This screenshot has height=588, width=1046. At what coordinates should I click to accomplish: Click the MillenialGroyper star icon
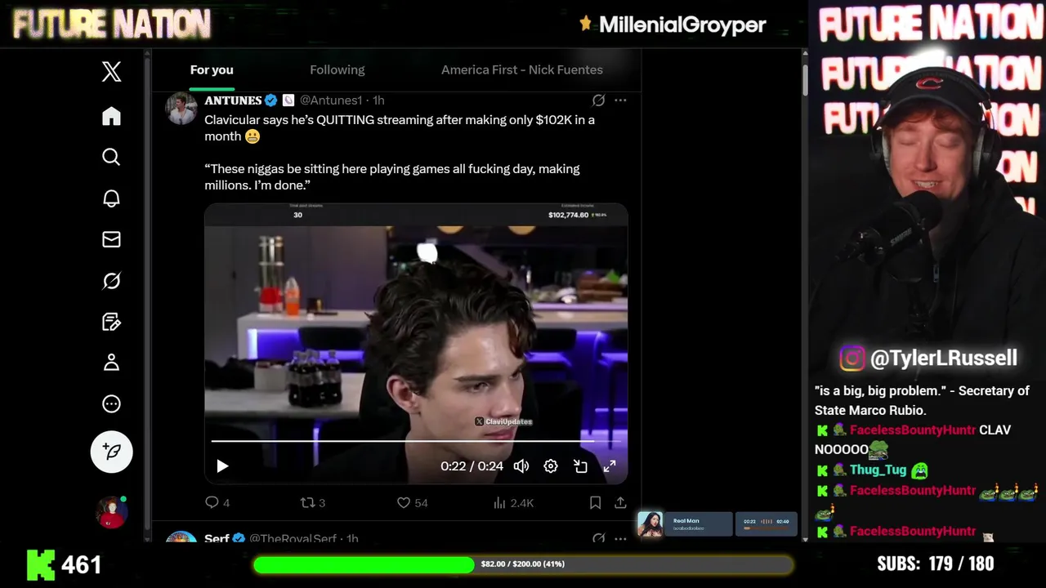(585, 24)
